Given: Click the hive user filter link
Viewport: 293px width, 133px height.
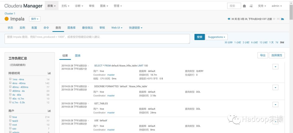Looking at the screenshot, I should tap(15, 117).
